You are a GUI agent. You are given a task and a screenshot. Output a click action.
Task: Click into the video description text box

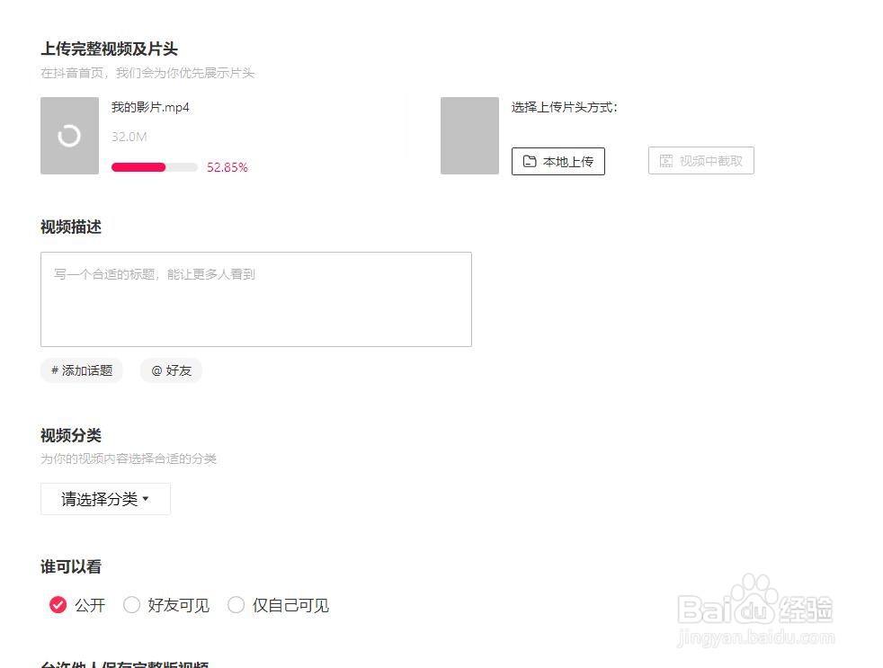[x=256, y=299]
